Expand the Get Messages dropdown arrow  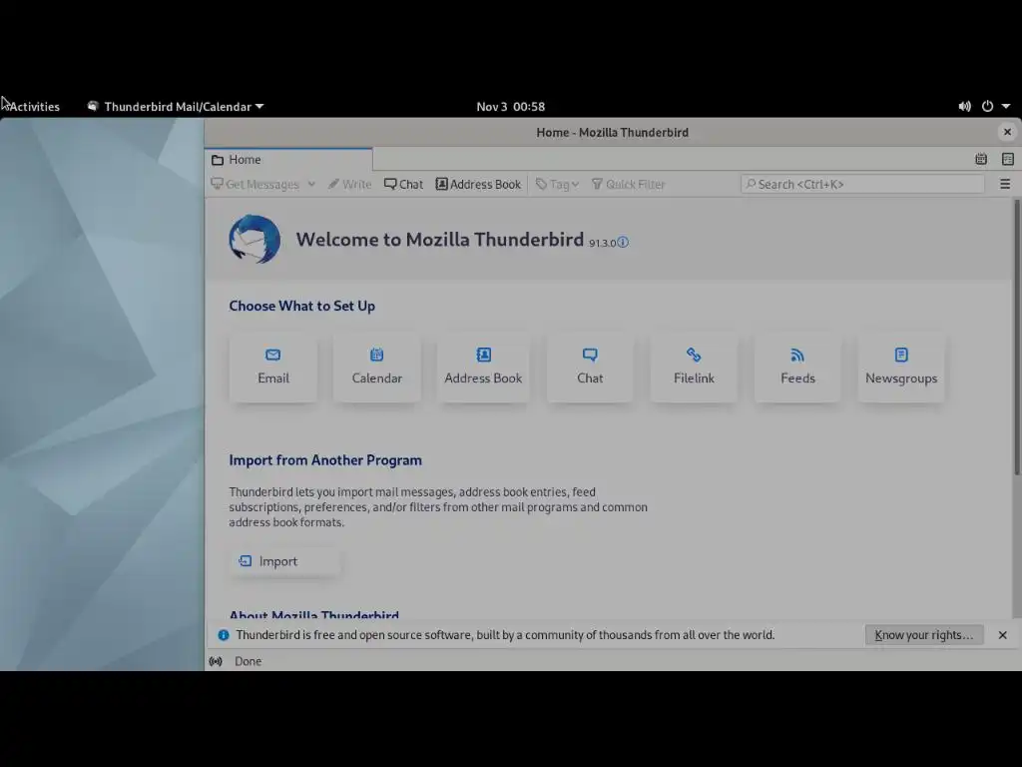coord(311,185)
